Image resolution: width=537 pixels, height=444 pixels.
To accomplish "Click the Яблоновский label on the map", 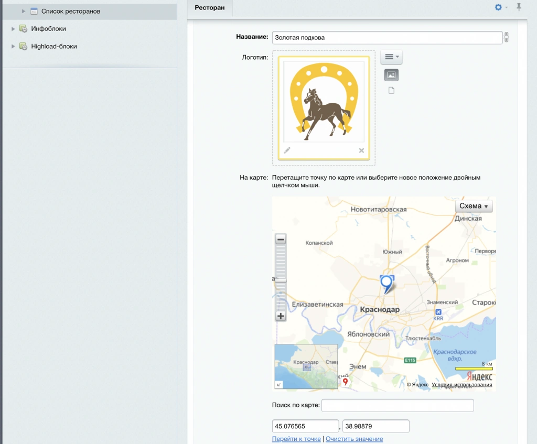I will 369,334.
